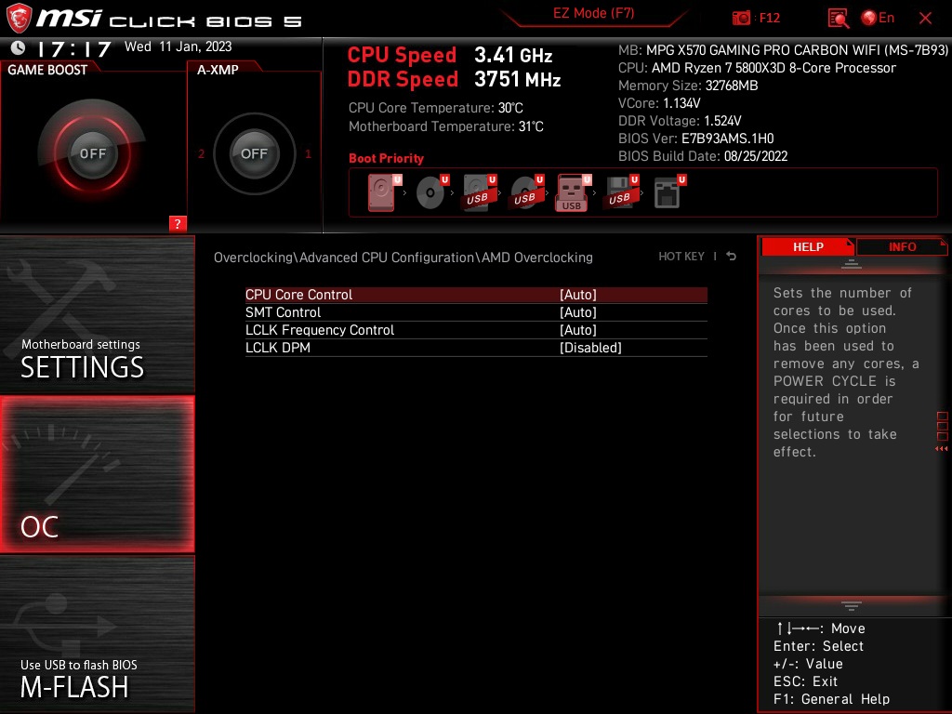The width and height of the screenshot is (952, 714).
Task: Click the clock icon beside the time
Action: (19, 47)
